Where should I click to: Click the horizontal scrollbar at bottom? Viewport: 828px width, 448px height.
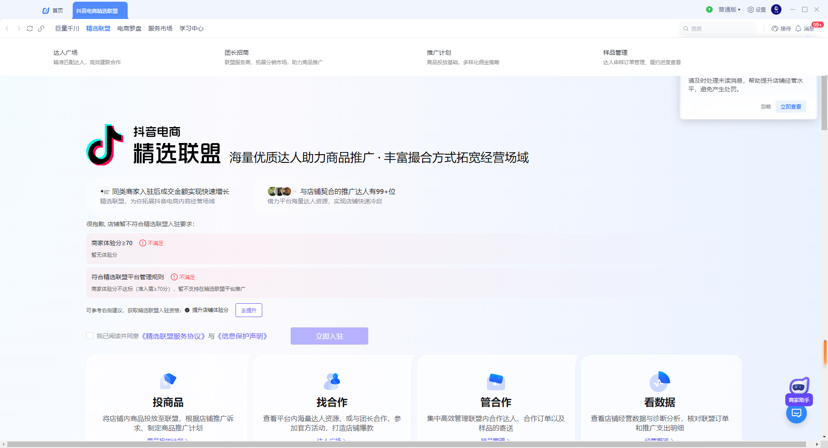[406, 444]
